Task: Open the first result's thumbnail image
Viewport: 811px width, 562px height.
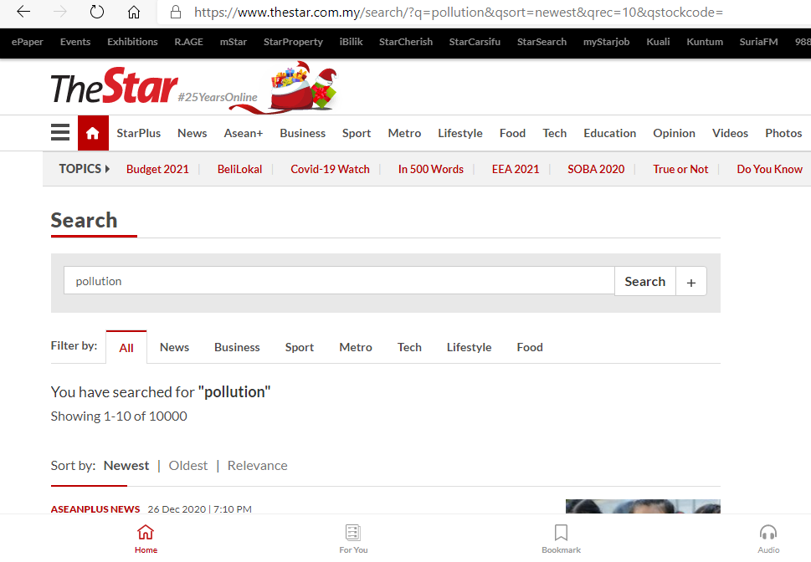Action: click(643, 506)
